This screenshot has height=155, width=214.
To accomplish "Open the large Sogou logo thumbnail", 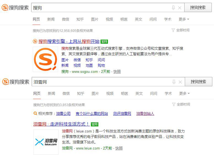I will (45, 59).
